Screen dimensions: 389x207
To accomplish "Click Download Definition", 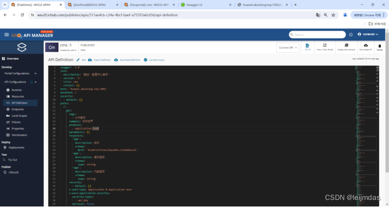I will [127, 60].
